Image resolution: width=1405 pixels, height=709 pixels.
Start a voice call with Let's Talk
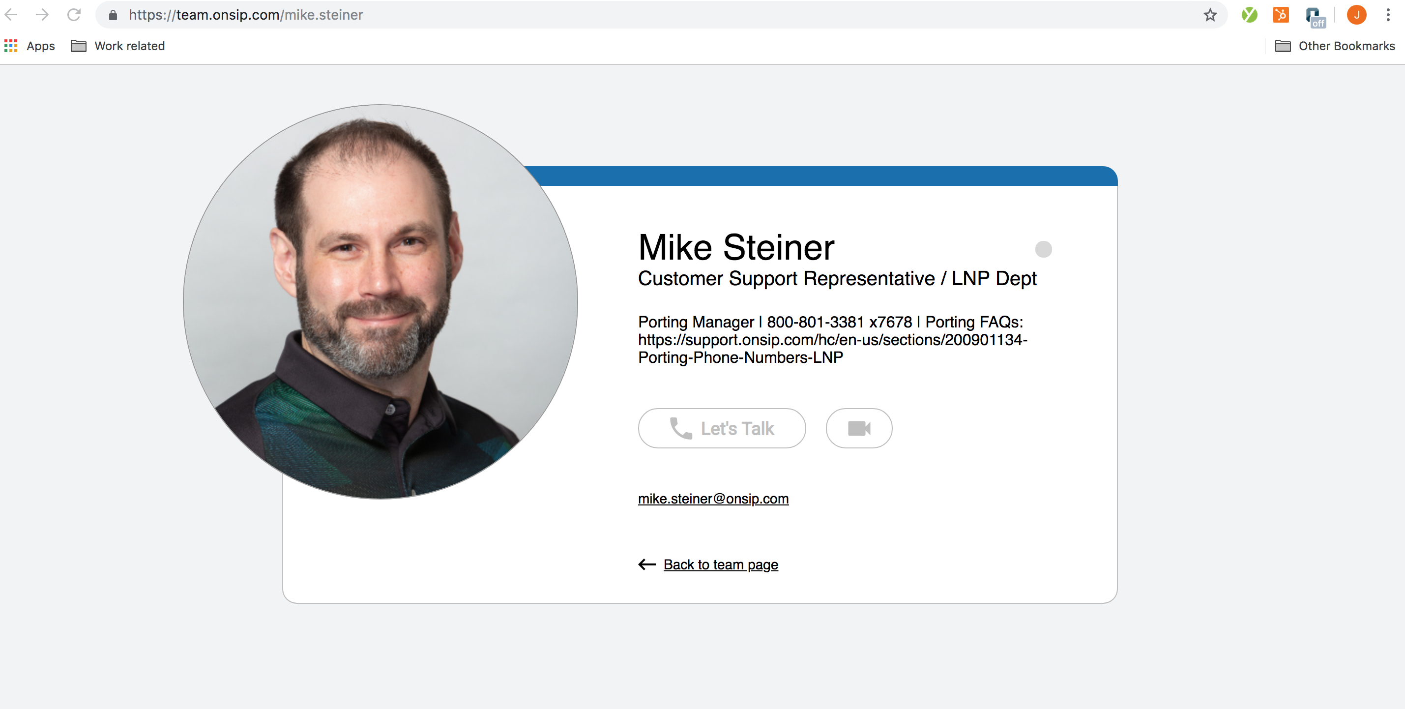coord(722,428)
